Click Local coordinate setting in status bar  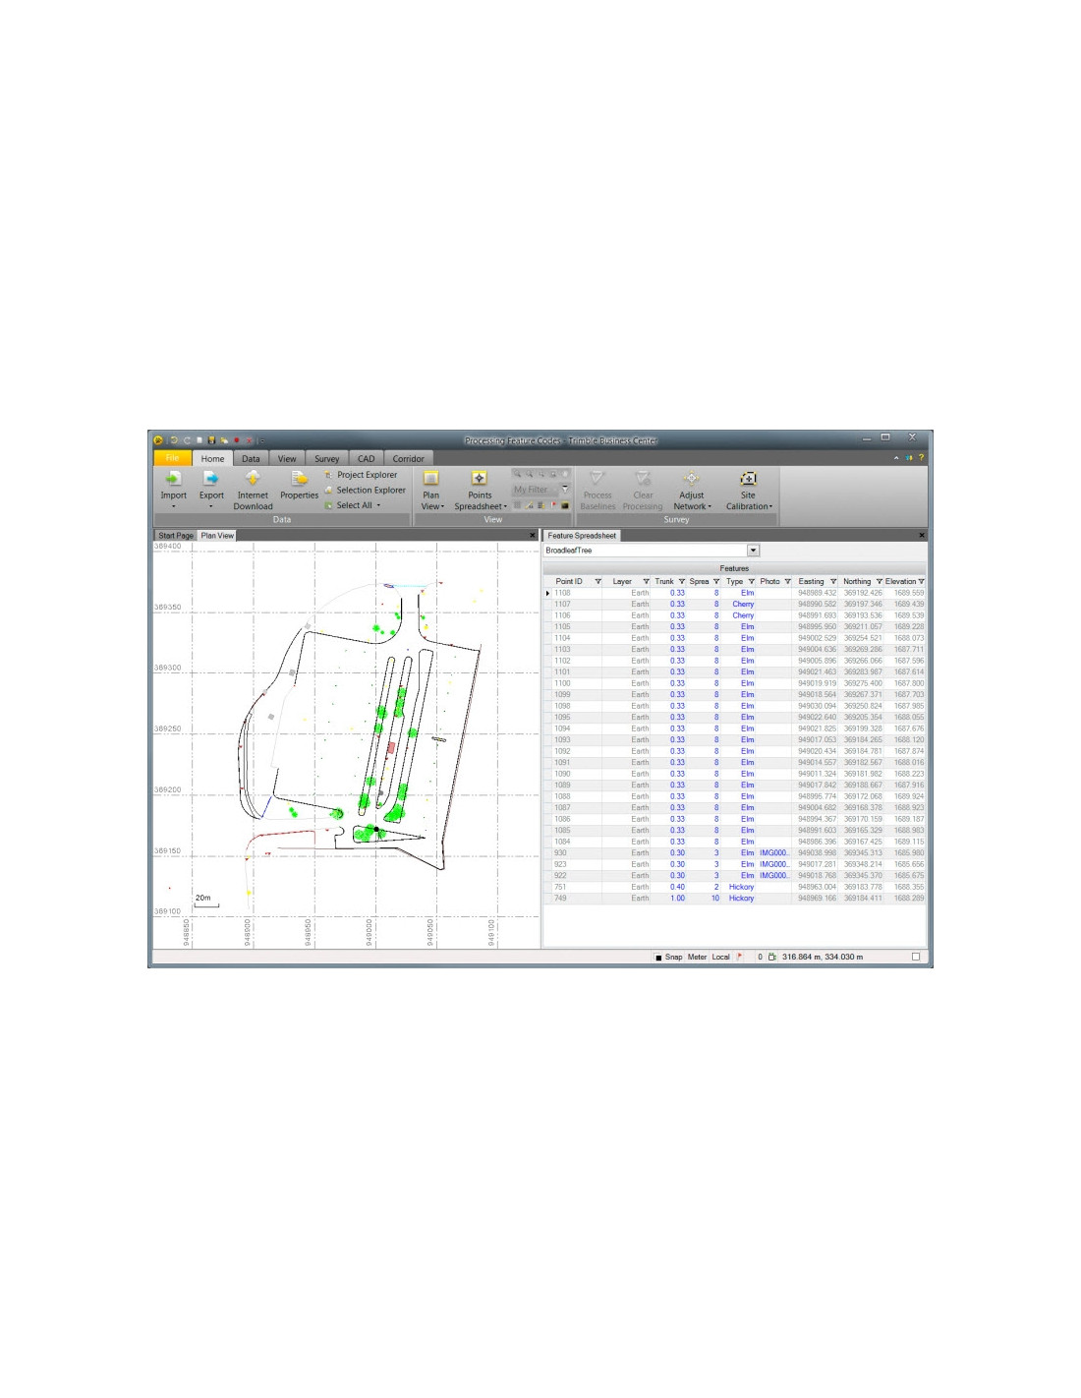click(720, 957)
